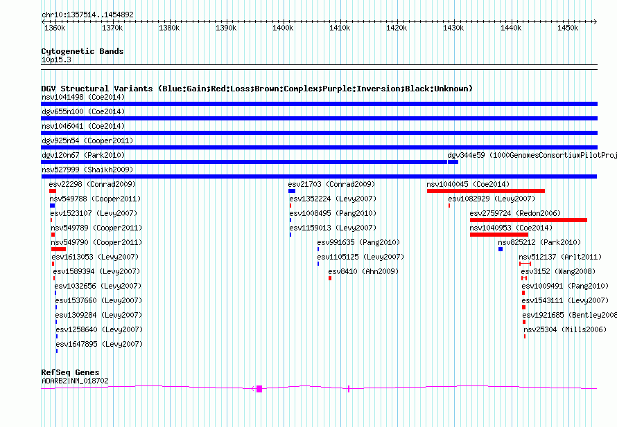Select the esv1647895 (Levy2007) label
The width and height of the screenshot is (617, 427).
[x=99, y=344]
